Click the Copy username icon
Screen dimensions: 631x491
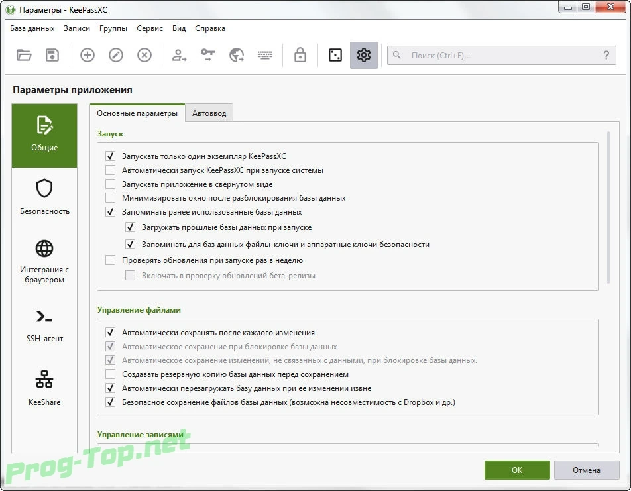(179, 55)
